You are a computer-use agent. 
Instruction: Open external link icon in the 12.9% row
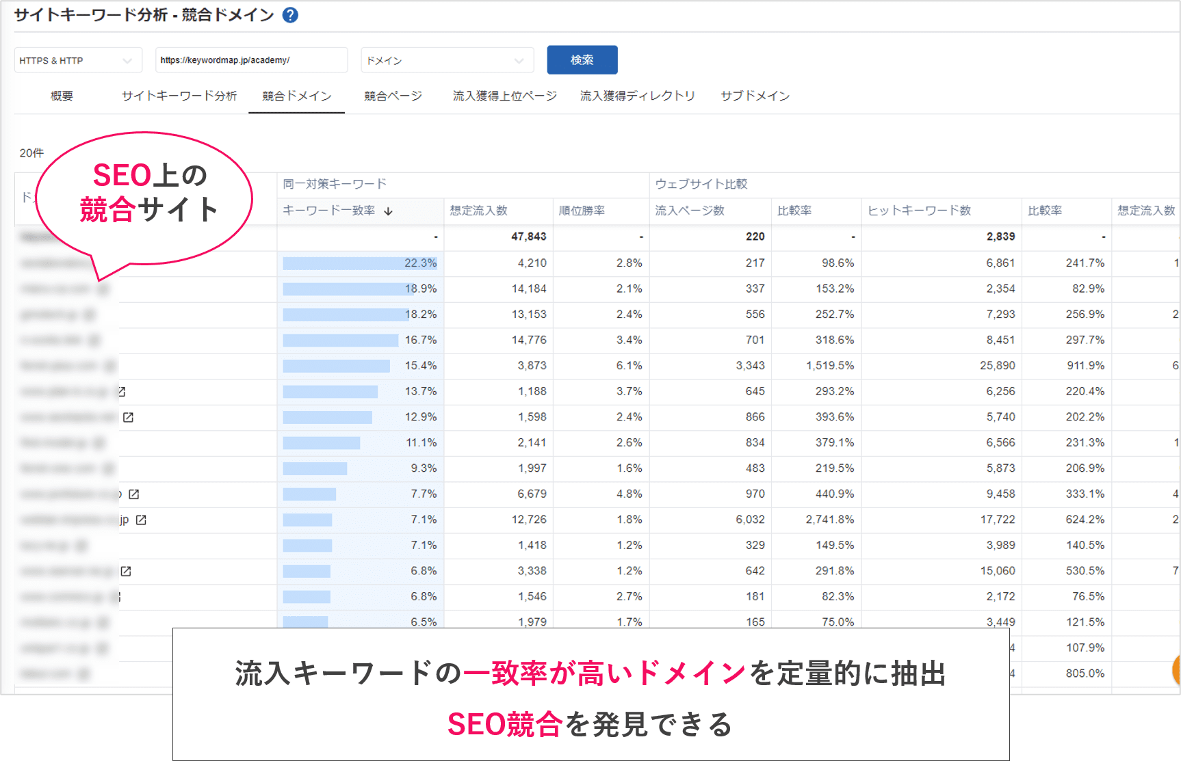pos(129,416)
